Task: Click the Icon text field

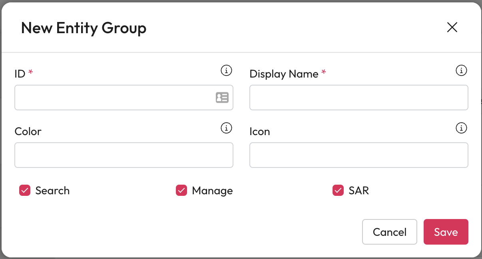Action: click(359, 155)
